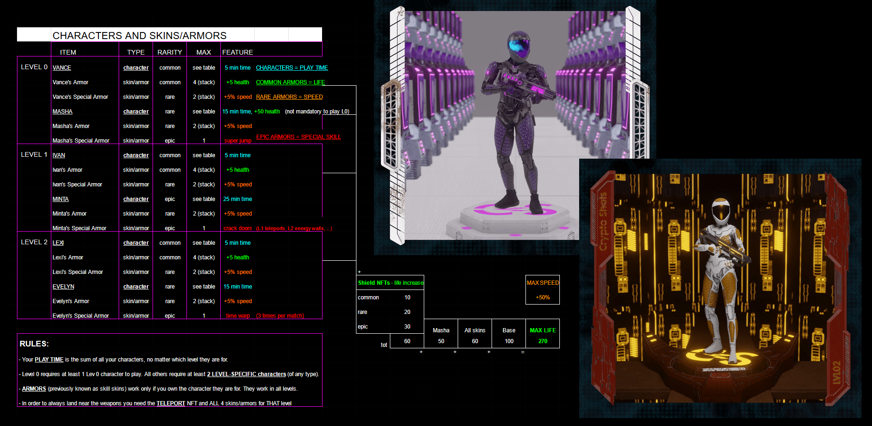This screenshot has width=872, height=426.
Task: Select the LEVEL 0 label
Action: coord(34,67)
